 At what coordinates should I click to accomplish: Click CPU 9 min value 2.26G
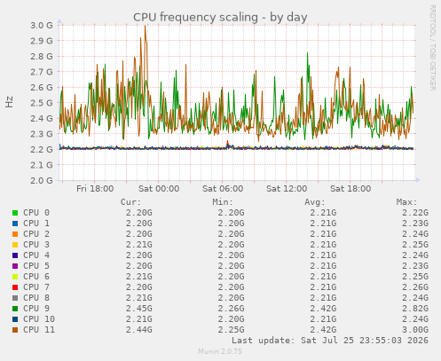click(x=231, y=309)
